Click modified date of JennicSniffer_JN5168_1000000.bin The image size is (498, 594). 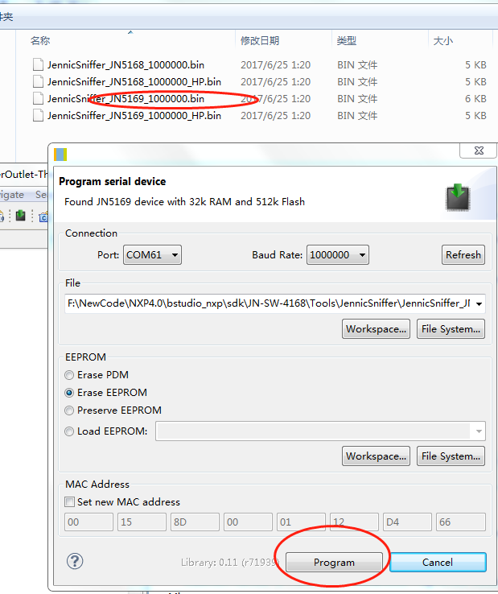(x=276, y=64)
